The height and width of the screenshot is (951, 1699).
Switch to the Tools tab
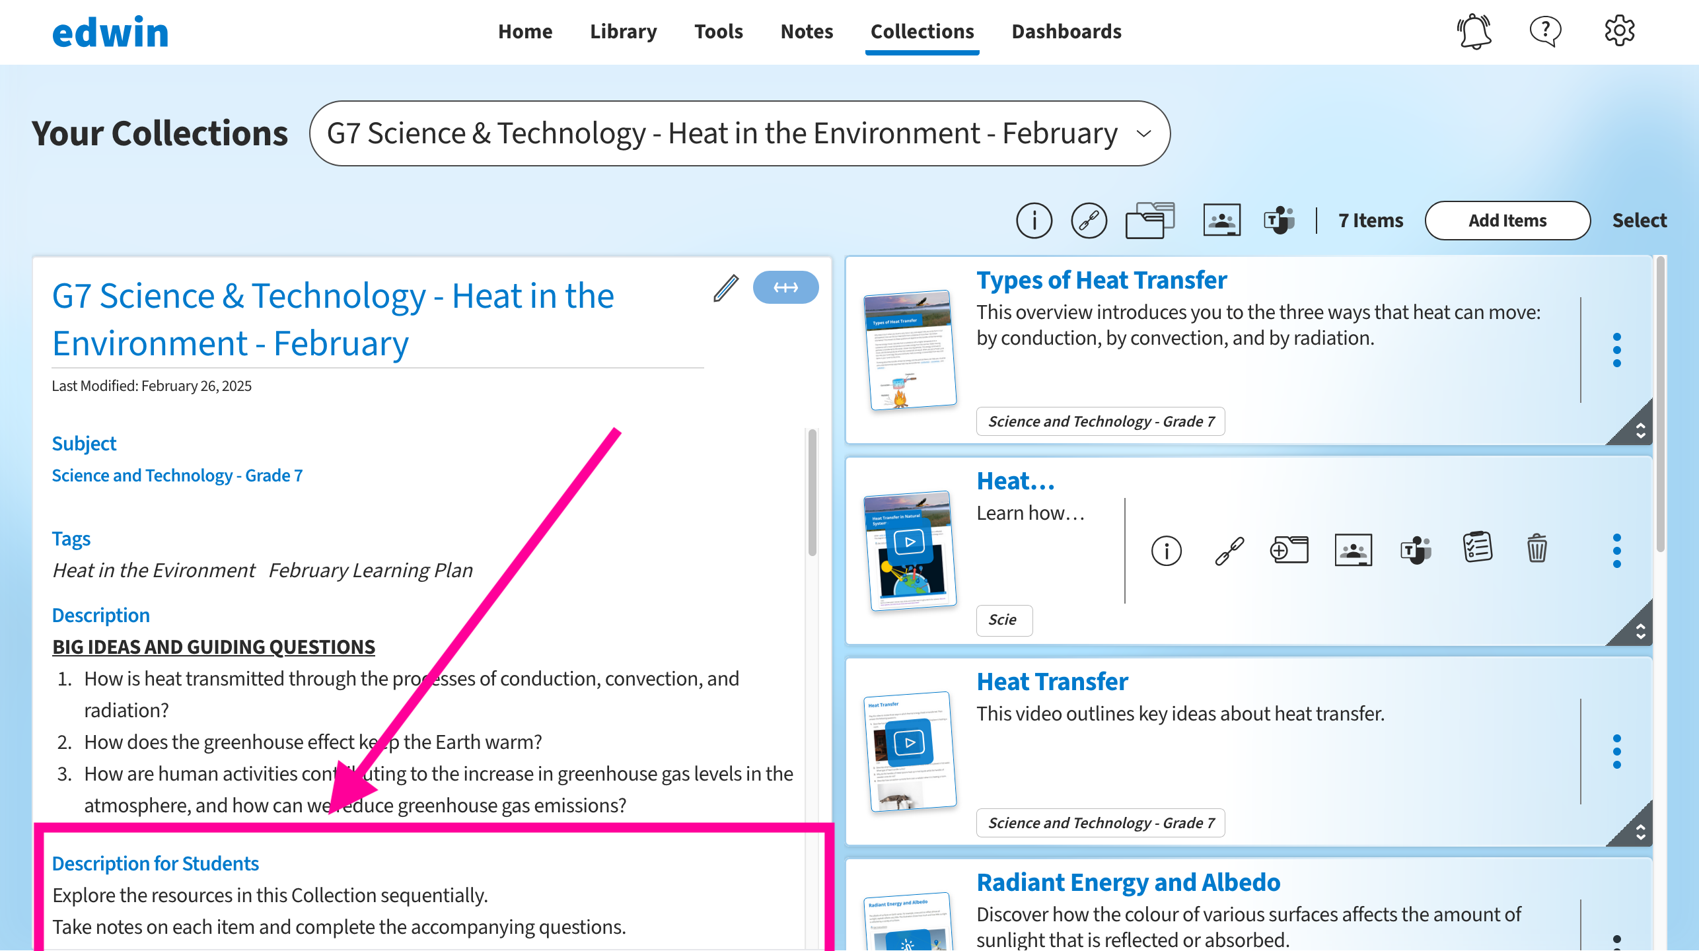(x=718, y=31)
